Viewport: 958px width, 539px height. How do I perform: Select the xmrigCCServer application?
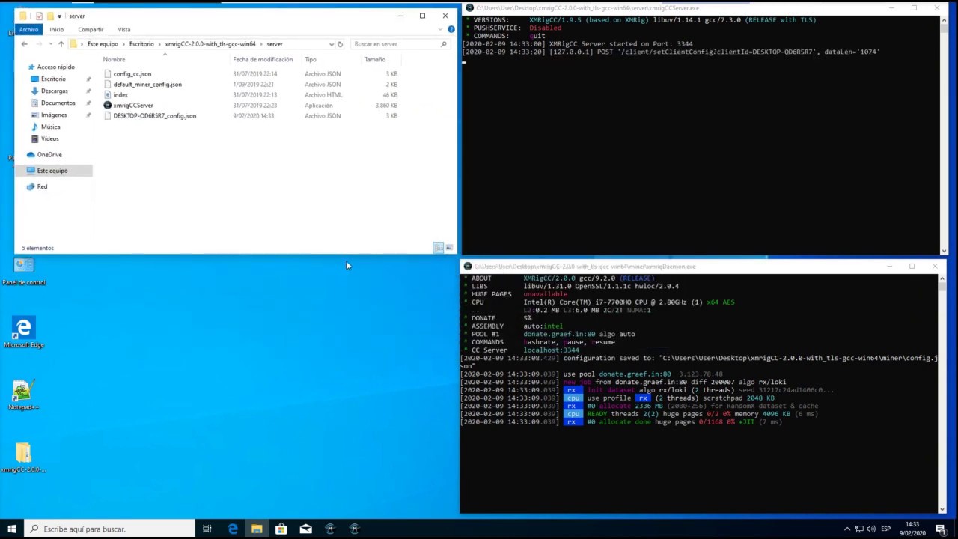133,106
